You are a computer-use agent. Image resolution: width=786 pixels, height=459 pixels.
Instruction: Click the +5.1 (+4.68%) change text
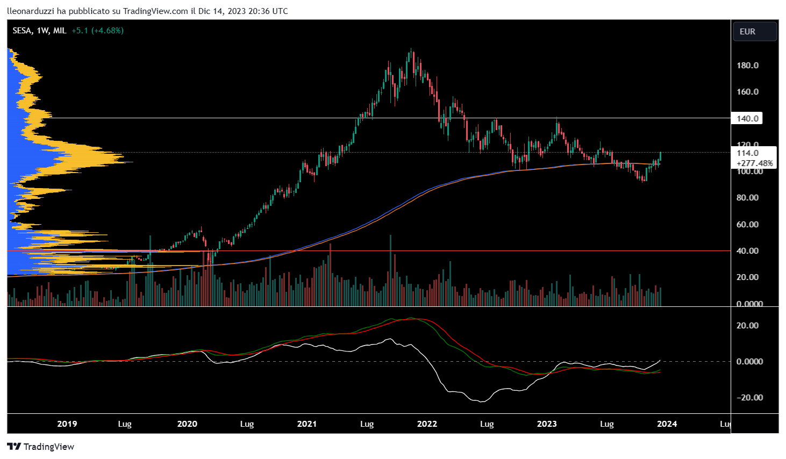click(97, 31)
